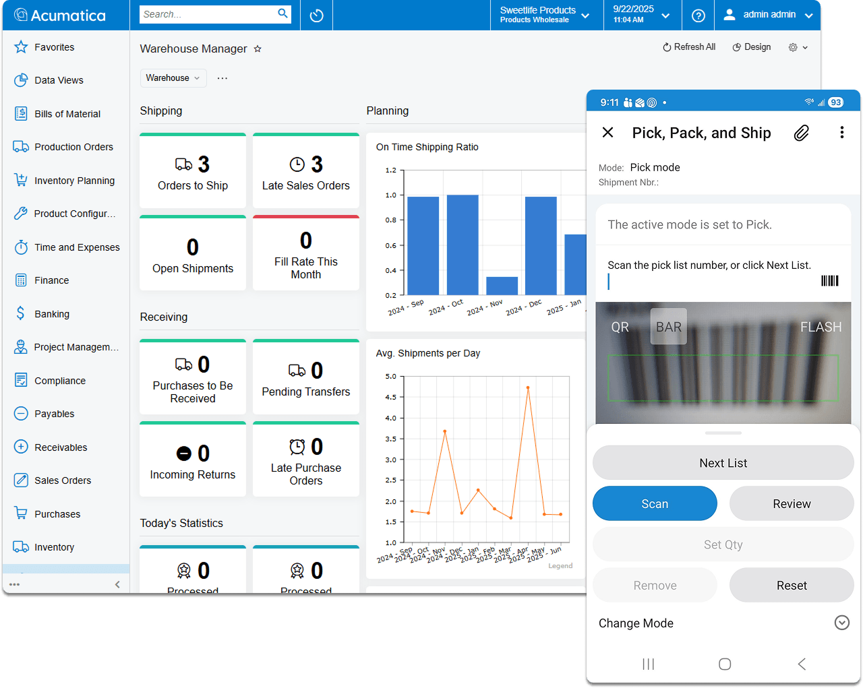Open the dashboard ellipsis options menu
The height and width of the screenshot is (688, 863).
(x=222, y=77)
